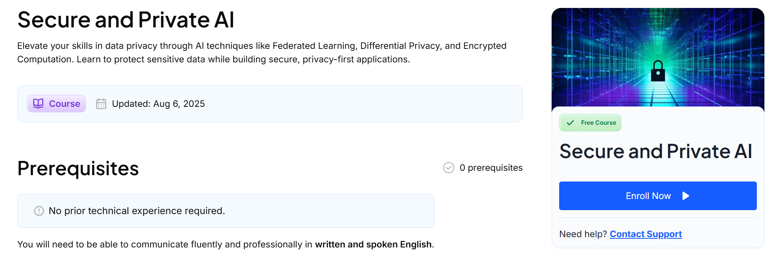Click the book icon in the Course badge
This screenshot has height=255, width=770.
pyautogui.click(x=38, y=104)
